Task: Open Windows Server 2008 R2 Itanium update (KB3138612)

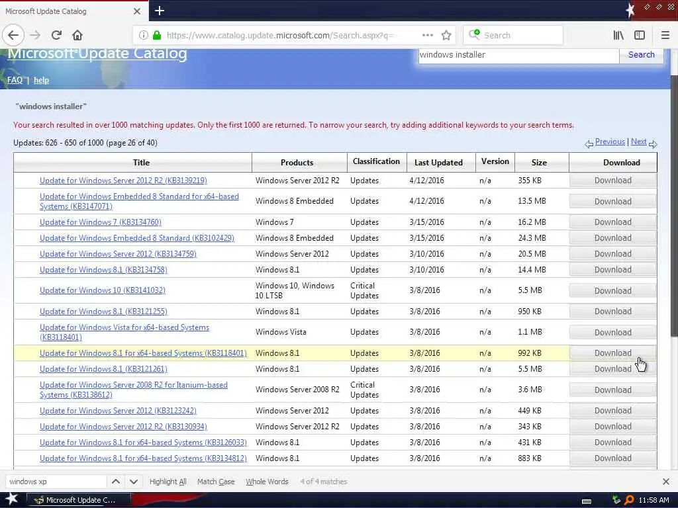Action: pyautogui.click(x=134, y=390)
